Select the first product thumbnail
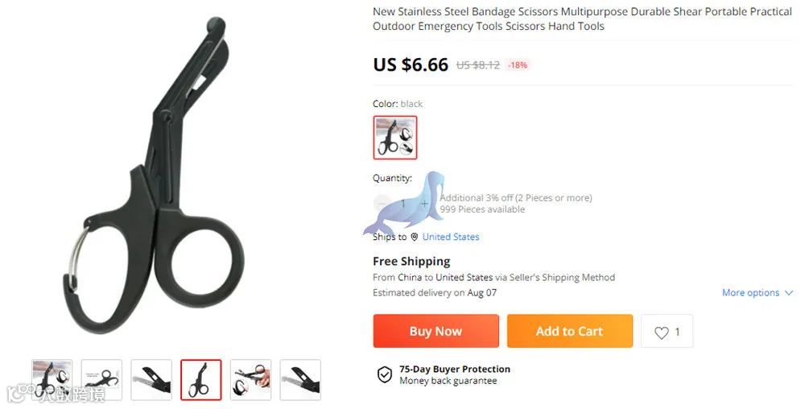Screen dimensions: 805x409 pyautogui.click(x=52, y=380)
